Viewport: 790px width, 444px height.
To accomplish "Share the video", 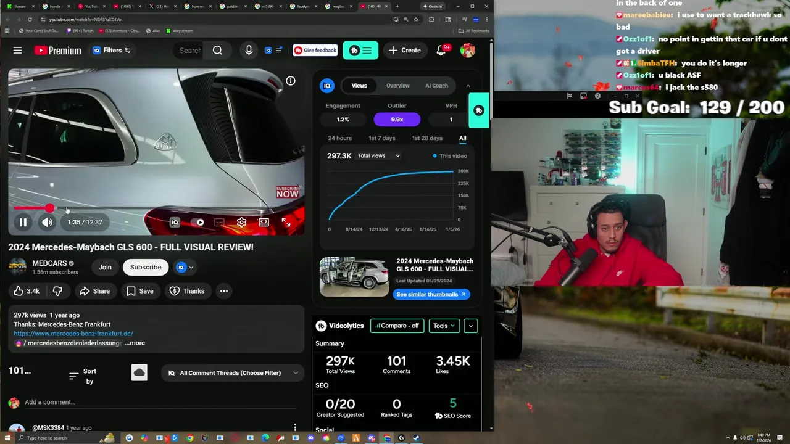I will coord(95,291).
